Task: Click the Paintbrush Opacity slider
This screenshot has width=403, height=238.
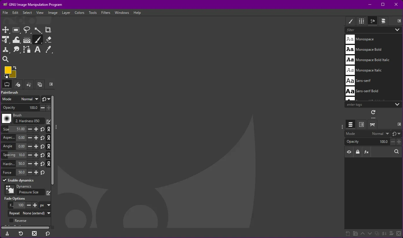Action: point(20,108)
